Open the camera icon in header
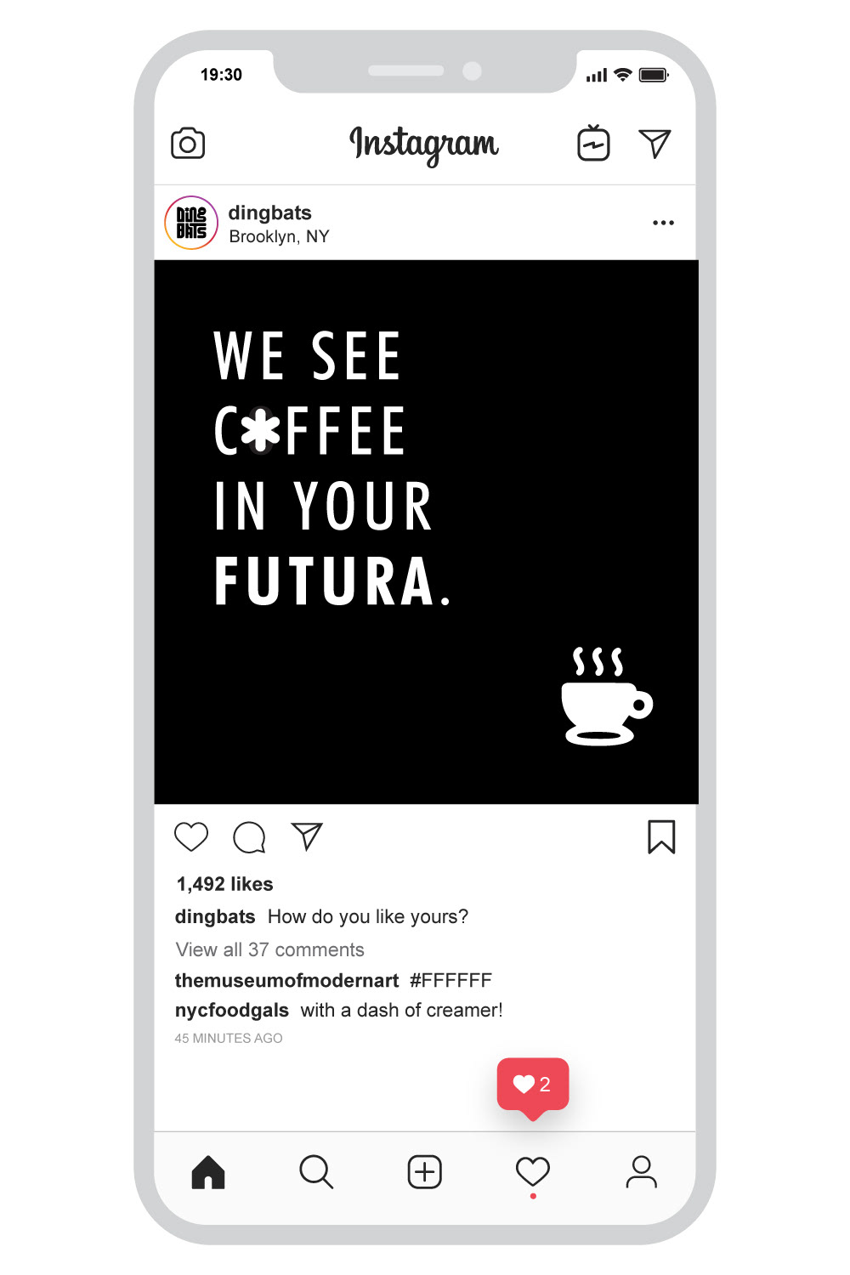The height and width of the screenshot is (1275, 850). pyautogui.click(x=188, y=144)
